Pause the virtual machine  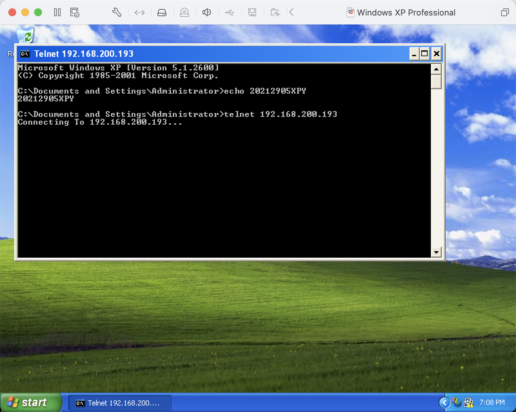(57, 13)
